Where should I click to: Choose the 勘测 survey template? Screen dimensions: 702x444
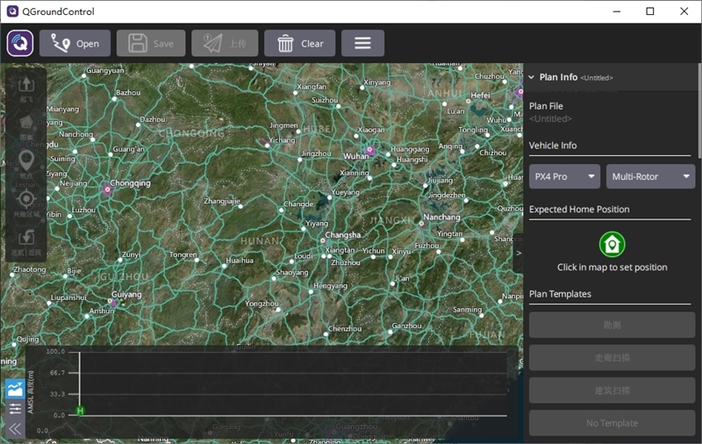point(612,325)
